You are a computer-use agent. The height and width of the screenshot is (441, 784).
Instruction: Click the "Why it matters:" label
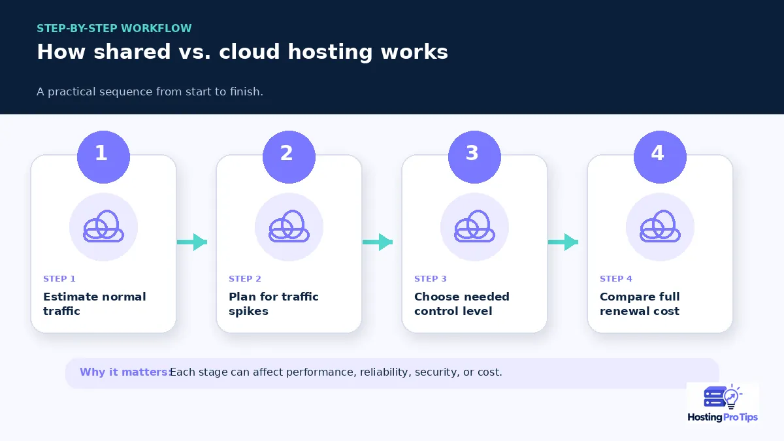pyautogui.click(x=125, y=372)
